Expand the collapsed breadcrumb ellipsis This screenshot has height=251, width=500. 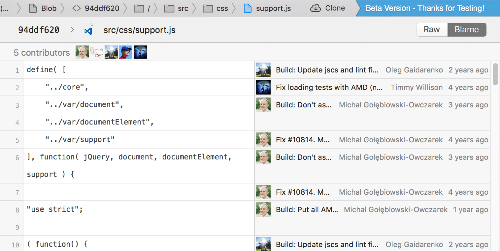point(5,8)
